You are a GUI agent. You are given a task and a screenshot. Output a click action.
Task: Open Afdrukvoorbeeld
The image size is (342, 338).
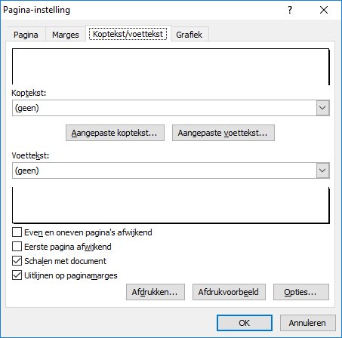(x=229, y=292)
